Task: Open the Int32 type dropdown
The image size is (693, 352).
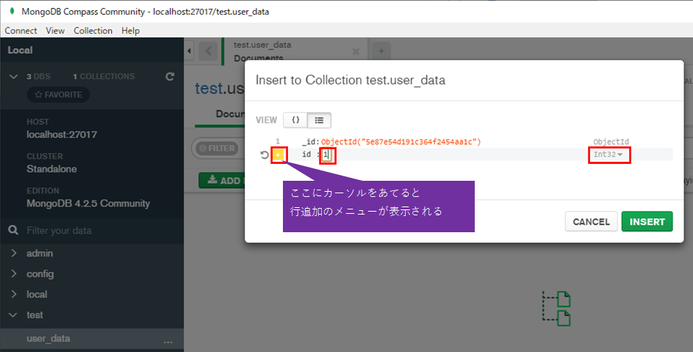Action: [608, 154]
